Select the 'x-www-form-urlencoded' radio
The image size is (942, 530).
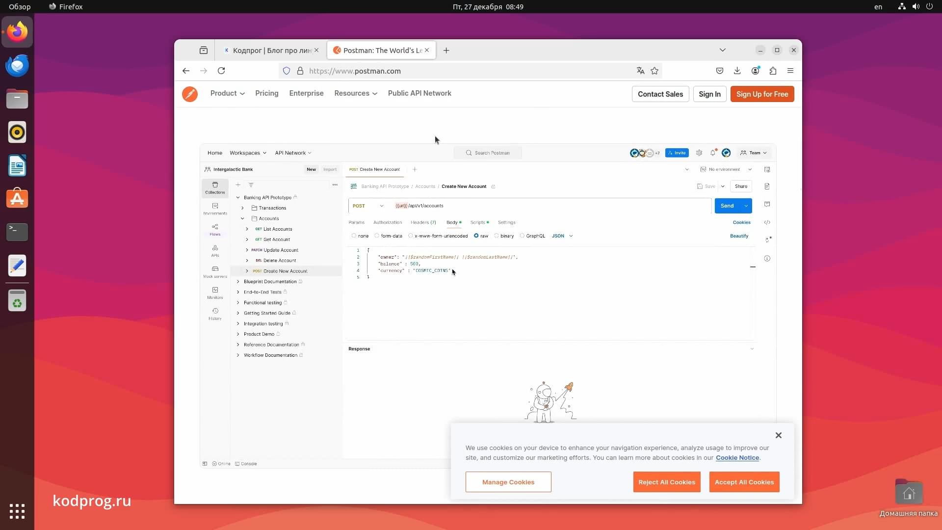click(411, 236)
